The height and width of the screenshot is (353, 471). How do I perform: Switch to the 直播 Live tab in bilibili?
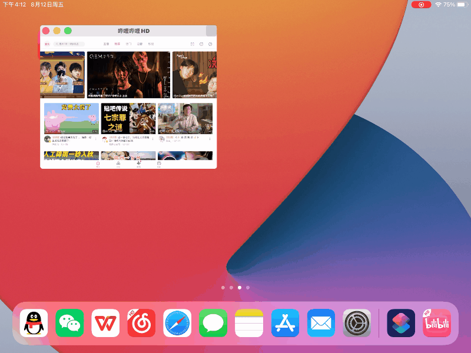(105, 44)
